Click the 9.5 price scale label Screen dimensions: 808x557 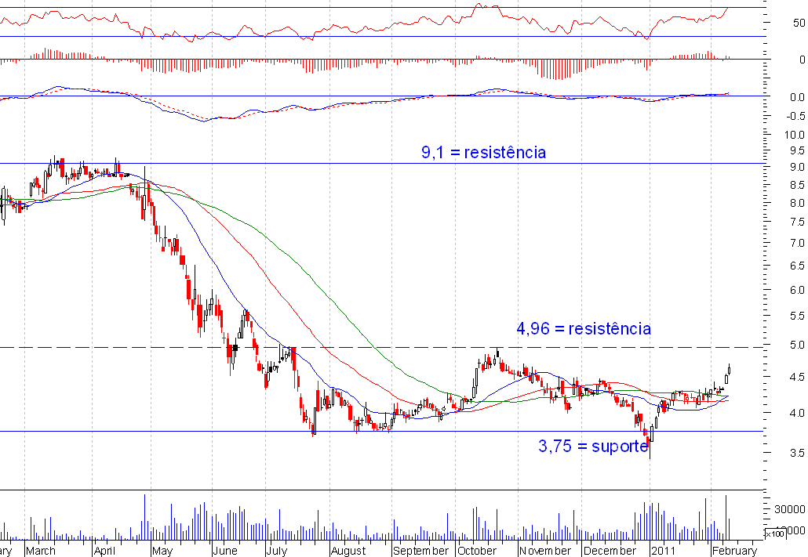point(797,151)
